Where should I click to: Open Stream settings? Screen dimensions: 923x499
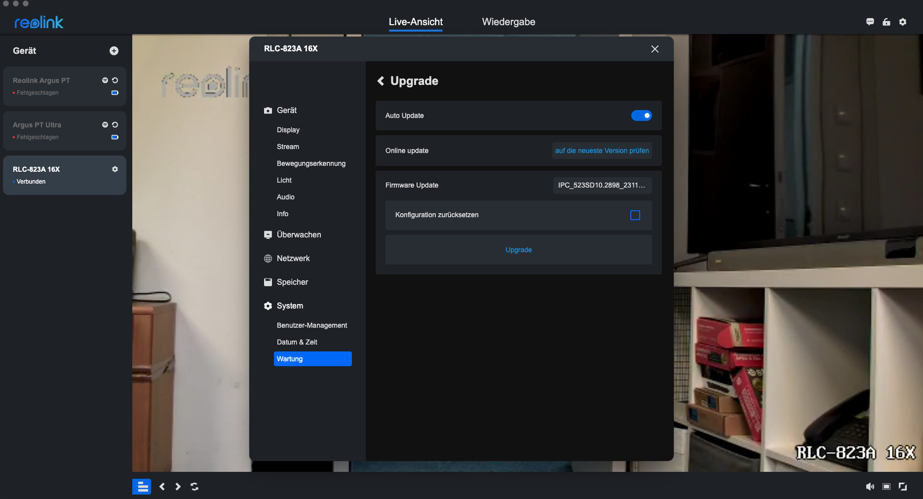[288, 147]
